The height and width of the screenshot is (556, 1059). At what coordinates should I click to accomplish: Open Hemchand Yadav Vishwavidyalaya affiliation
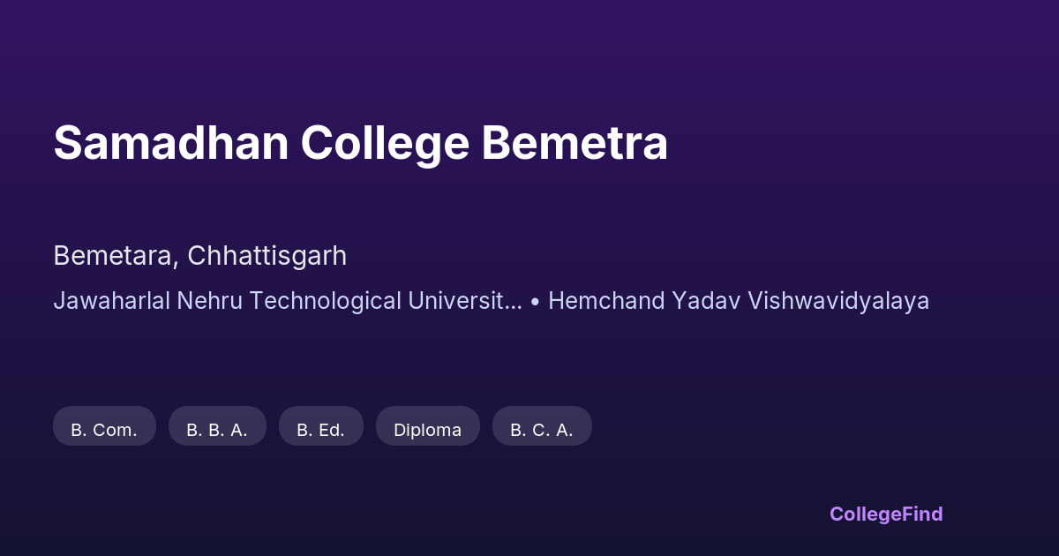point(739,301)
